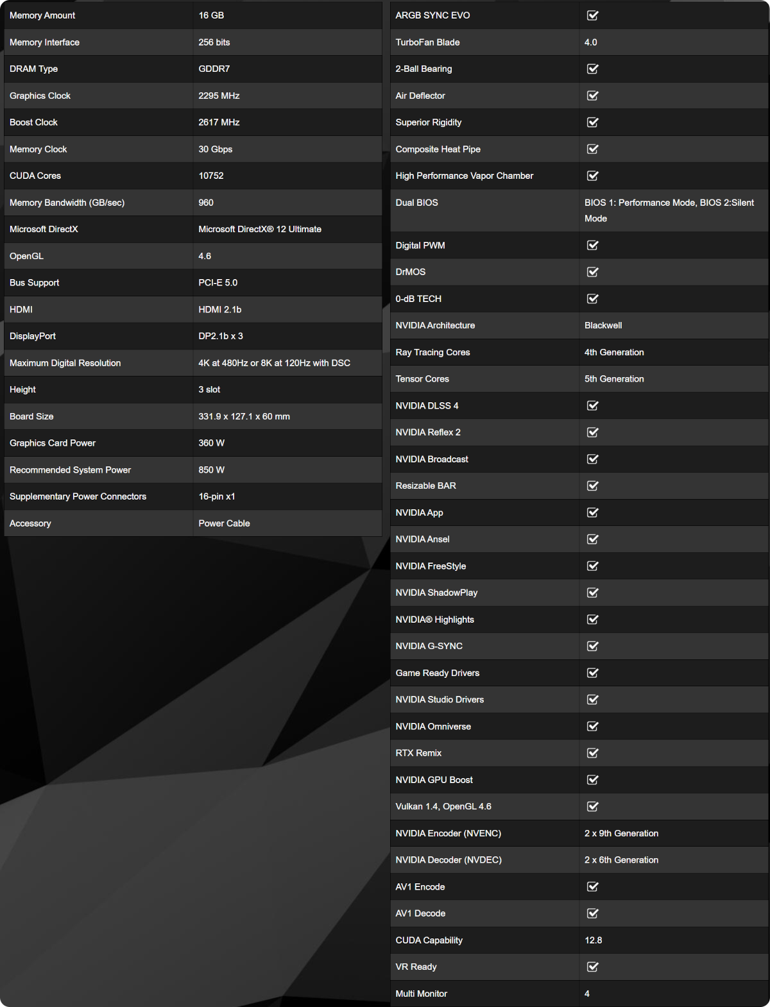Viewport: 770px width, 1007px height.
Task: Click the ARGB SYNC EVO checkmark icon
Action: [x=593, y=15]
